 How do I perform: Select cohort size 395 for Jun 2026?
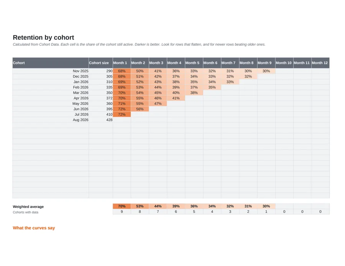click(101, 109)
